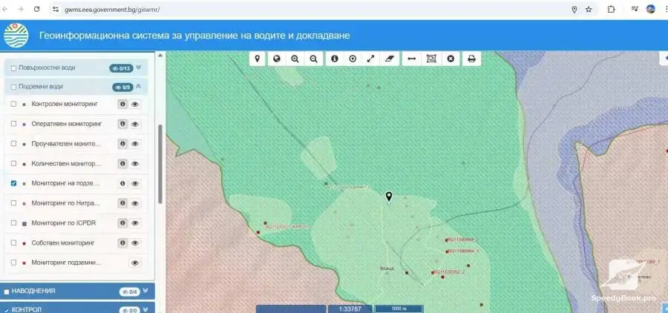Screen dimensions: 668x313
Task: Enable Мониторинг по Нитра… layer checkbox
Action: 13,203
